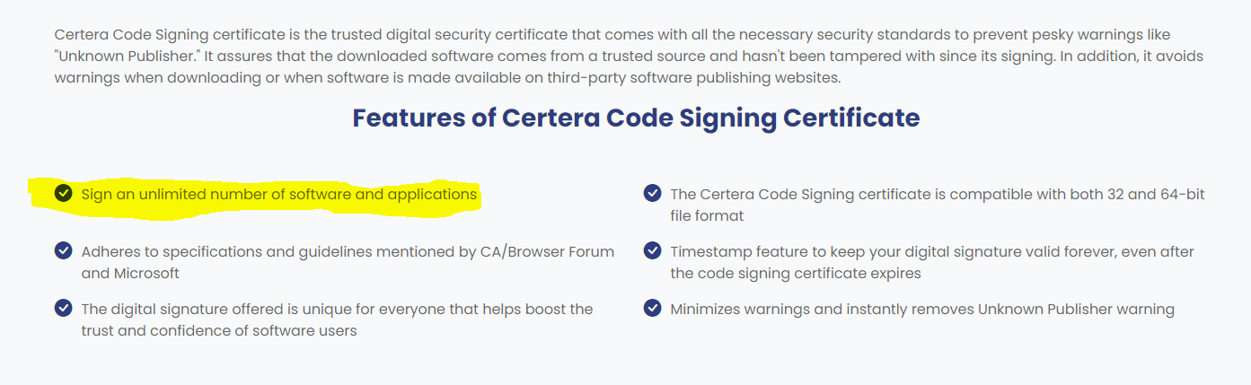Click the checkmark beside "Minimizes warnings"
Viewport: 1251px width, 385px height.
[x=653, y=308]
